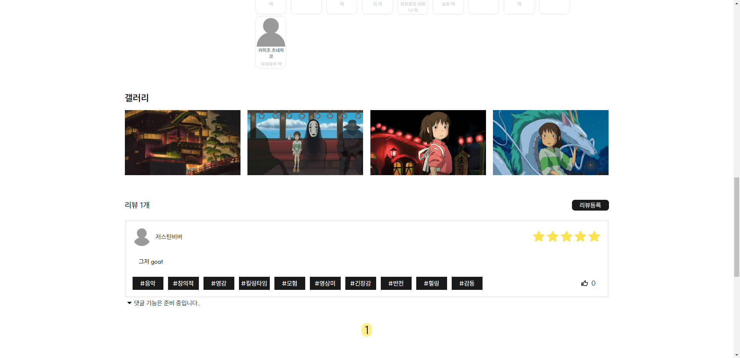Click the fourth rating star
This screenshot has height=358, width=740.
(580, 236)
